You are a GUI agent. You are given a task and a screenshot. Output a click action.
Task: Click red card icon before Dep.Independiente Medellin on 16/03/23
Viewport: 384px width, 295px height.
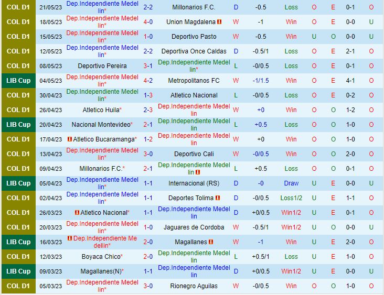point(70,238)
